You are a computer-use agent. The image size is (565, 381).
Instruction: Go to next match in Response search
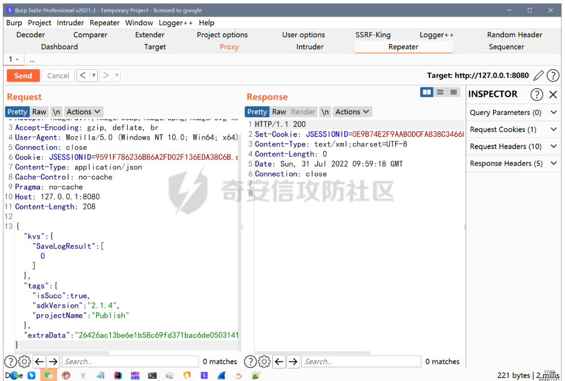293,361
